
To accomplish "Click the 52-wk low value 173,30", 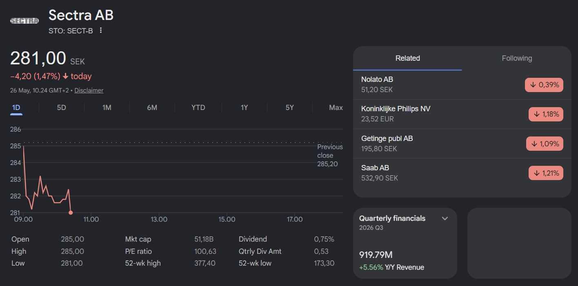I will (324, 263).
